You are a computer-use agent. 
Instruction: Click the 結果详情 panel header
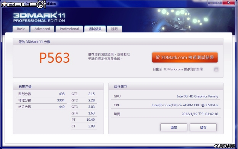point(58,87)
